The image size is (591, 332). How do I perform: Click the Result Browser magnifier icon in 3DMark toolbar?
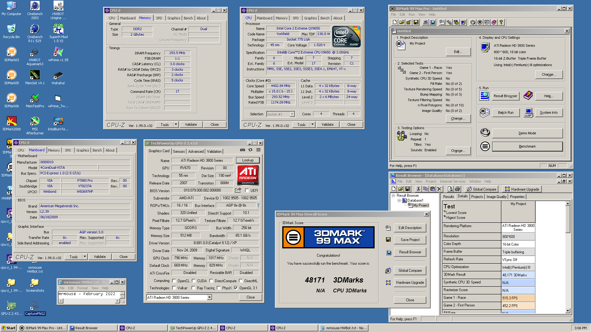[432, 22]
